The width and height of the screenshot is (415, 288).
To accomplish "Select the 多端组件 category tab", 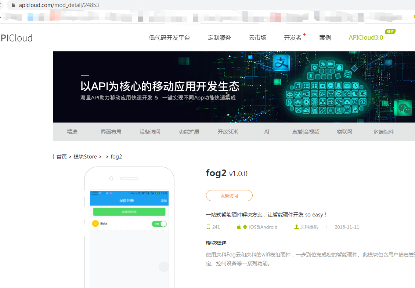I will pos(383,132).
